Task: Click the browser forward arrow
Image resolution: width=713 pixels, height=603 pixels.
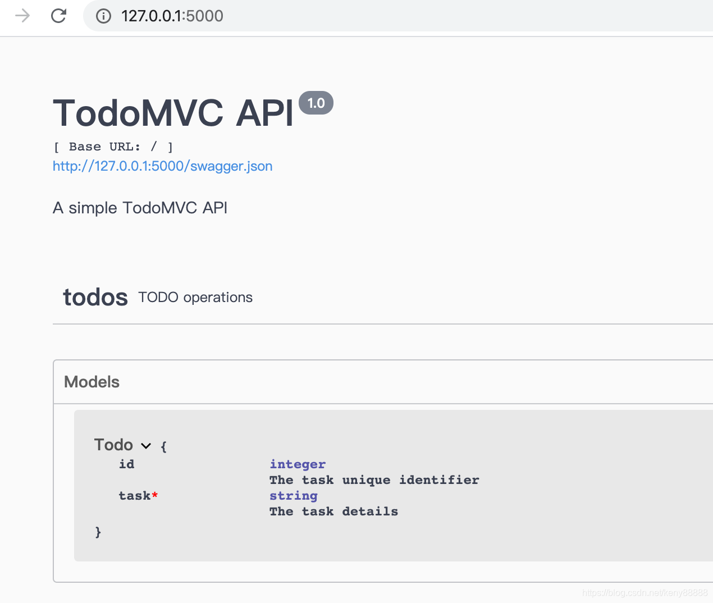Action: 22,16
